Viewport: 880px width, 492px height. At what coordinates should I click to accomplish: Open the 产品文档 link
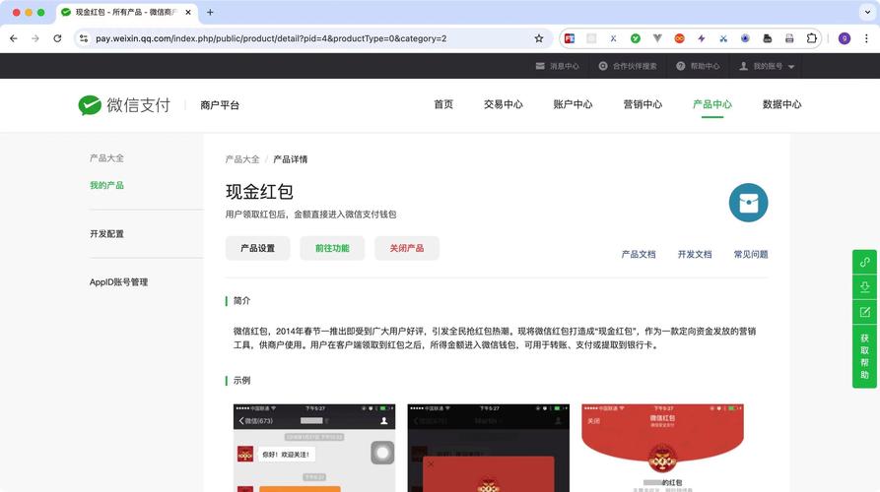click(x=639, y=255)
